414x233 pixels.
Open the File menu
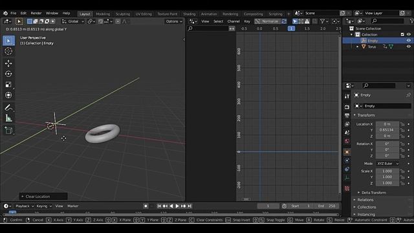click(x=13, y=13)
